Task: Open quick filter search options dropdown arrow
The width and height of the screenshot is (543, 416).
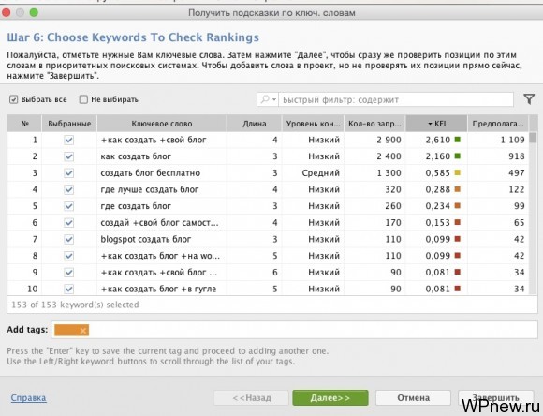Action: click(274, 99)
